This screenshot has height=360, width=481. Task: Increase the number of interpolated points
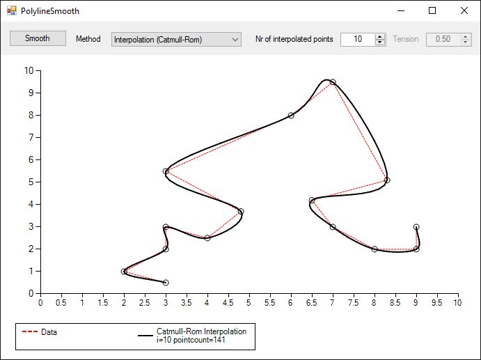coord(380,36)
